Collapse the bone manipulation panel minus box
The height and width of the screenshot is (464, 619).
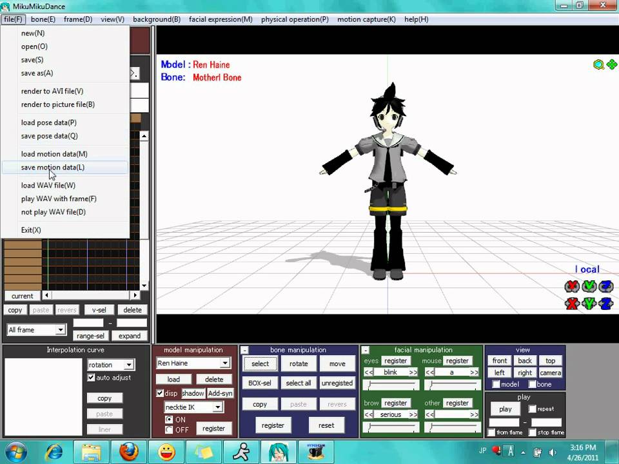(245, 350)
